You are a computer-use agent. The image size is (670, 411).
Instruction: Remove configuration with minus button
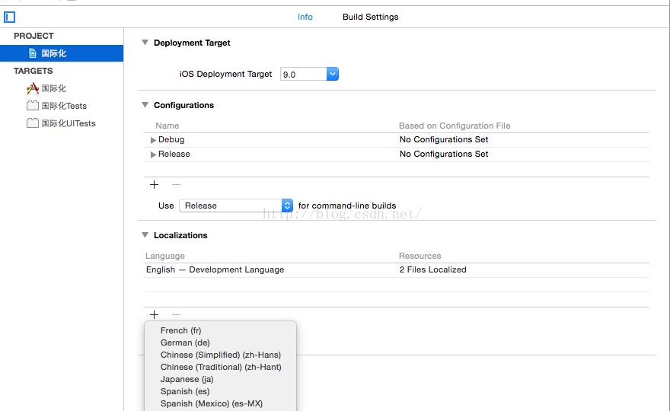pos(176,184)
